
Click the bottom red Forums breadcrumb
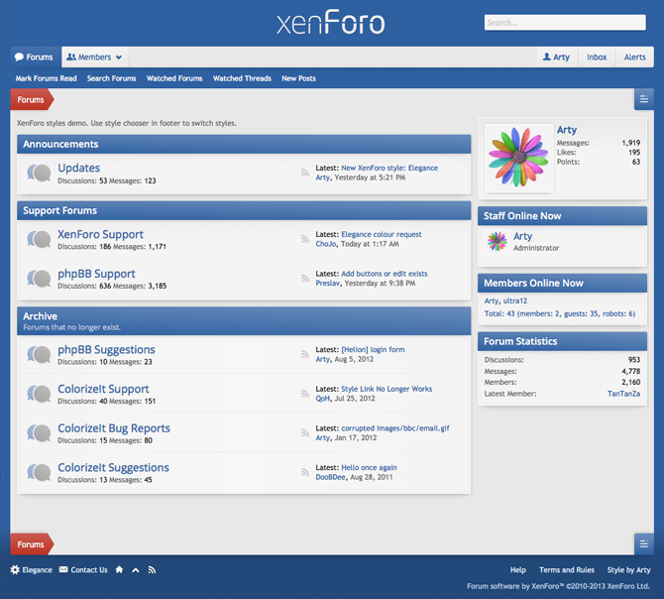tap(32, 544)
